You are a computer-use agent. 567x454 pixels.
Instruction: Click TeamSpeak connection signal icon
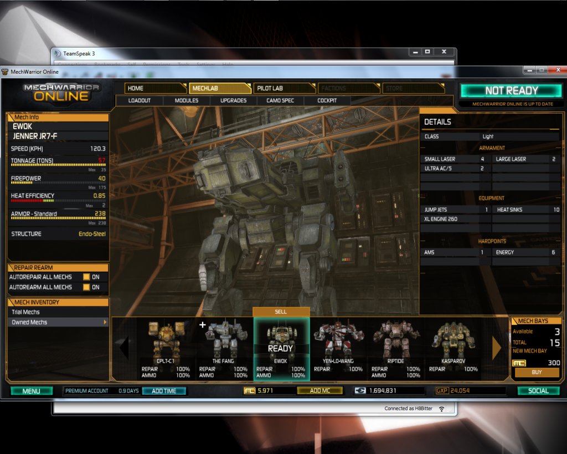pos(441,409)
